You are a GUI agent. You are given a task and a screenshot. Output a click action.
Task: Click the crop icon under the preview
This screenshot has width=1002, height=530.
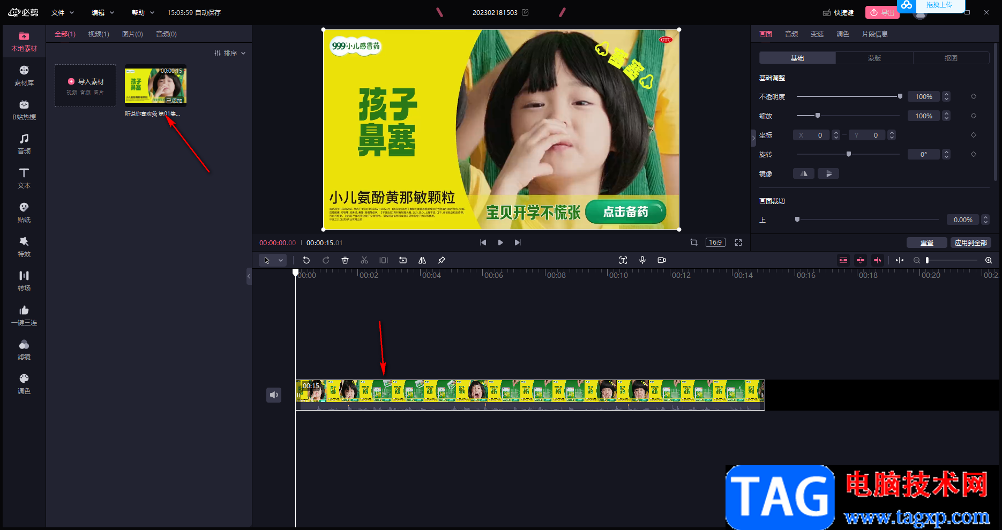(x=694, y=243)
